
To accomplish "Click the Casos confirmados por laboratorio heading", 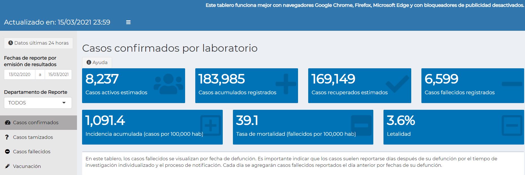I will click(170, 48).
